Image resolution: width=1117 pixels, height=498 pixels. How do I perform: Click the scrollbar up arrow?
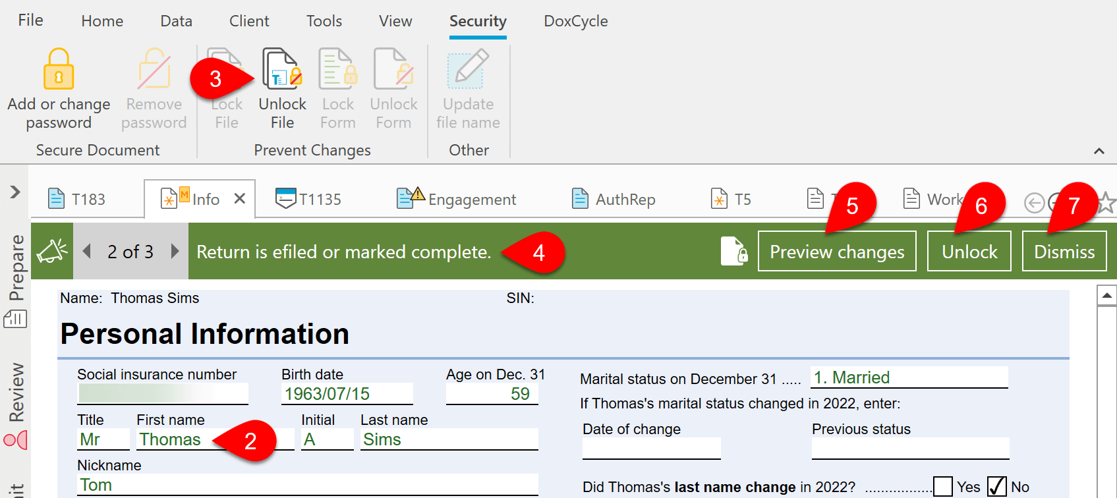click(1106, 296)
